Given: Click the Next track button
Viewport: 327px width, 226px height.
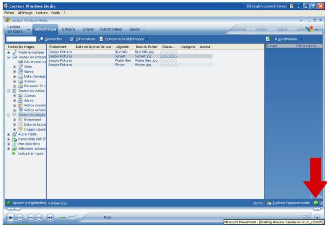Looking at the screenshot, I should [x=39, y=218].
